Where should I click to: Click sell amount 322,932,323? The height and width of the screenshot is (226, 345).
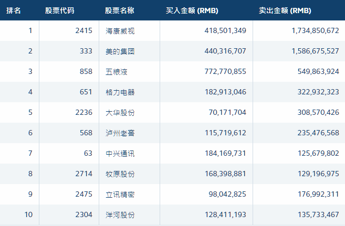318,92
